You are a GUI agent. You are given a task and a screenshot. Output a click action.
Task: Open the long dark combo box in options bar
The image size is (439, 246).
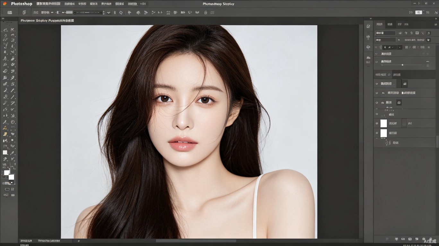point(89,12)
